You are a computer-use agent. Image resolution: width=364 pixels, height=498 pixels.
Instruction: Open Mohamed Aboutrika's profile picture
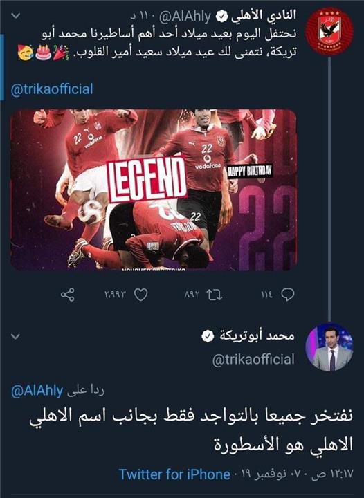click(329, 347)
